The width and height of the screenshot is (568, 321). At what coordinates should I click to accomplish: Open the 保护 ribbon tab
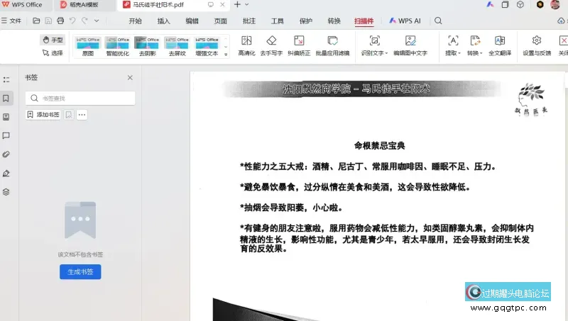pyautogui.click(x=306, y=21)
